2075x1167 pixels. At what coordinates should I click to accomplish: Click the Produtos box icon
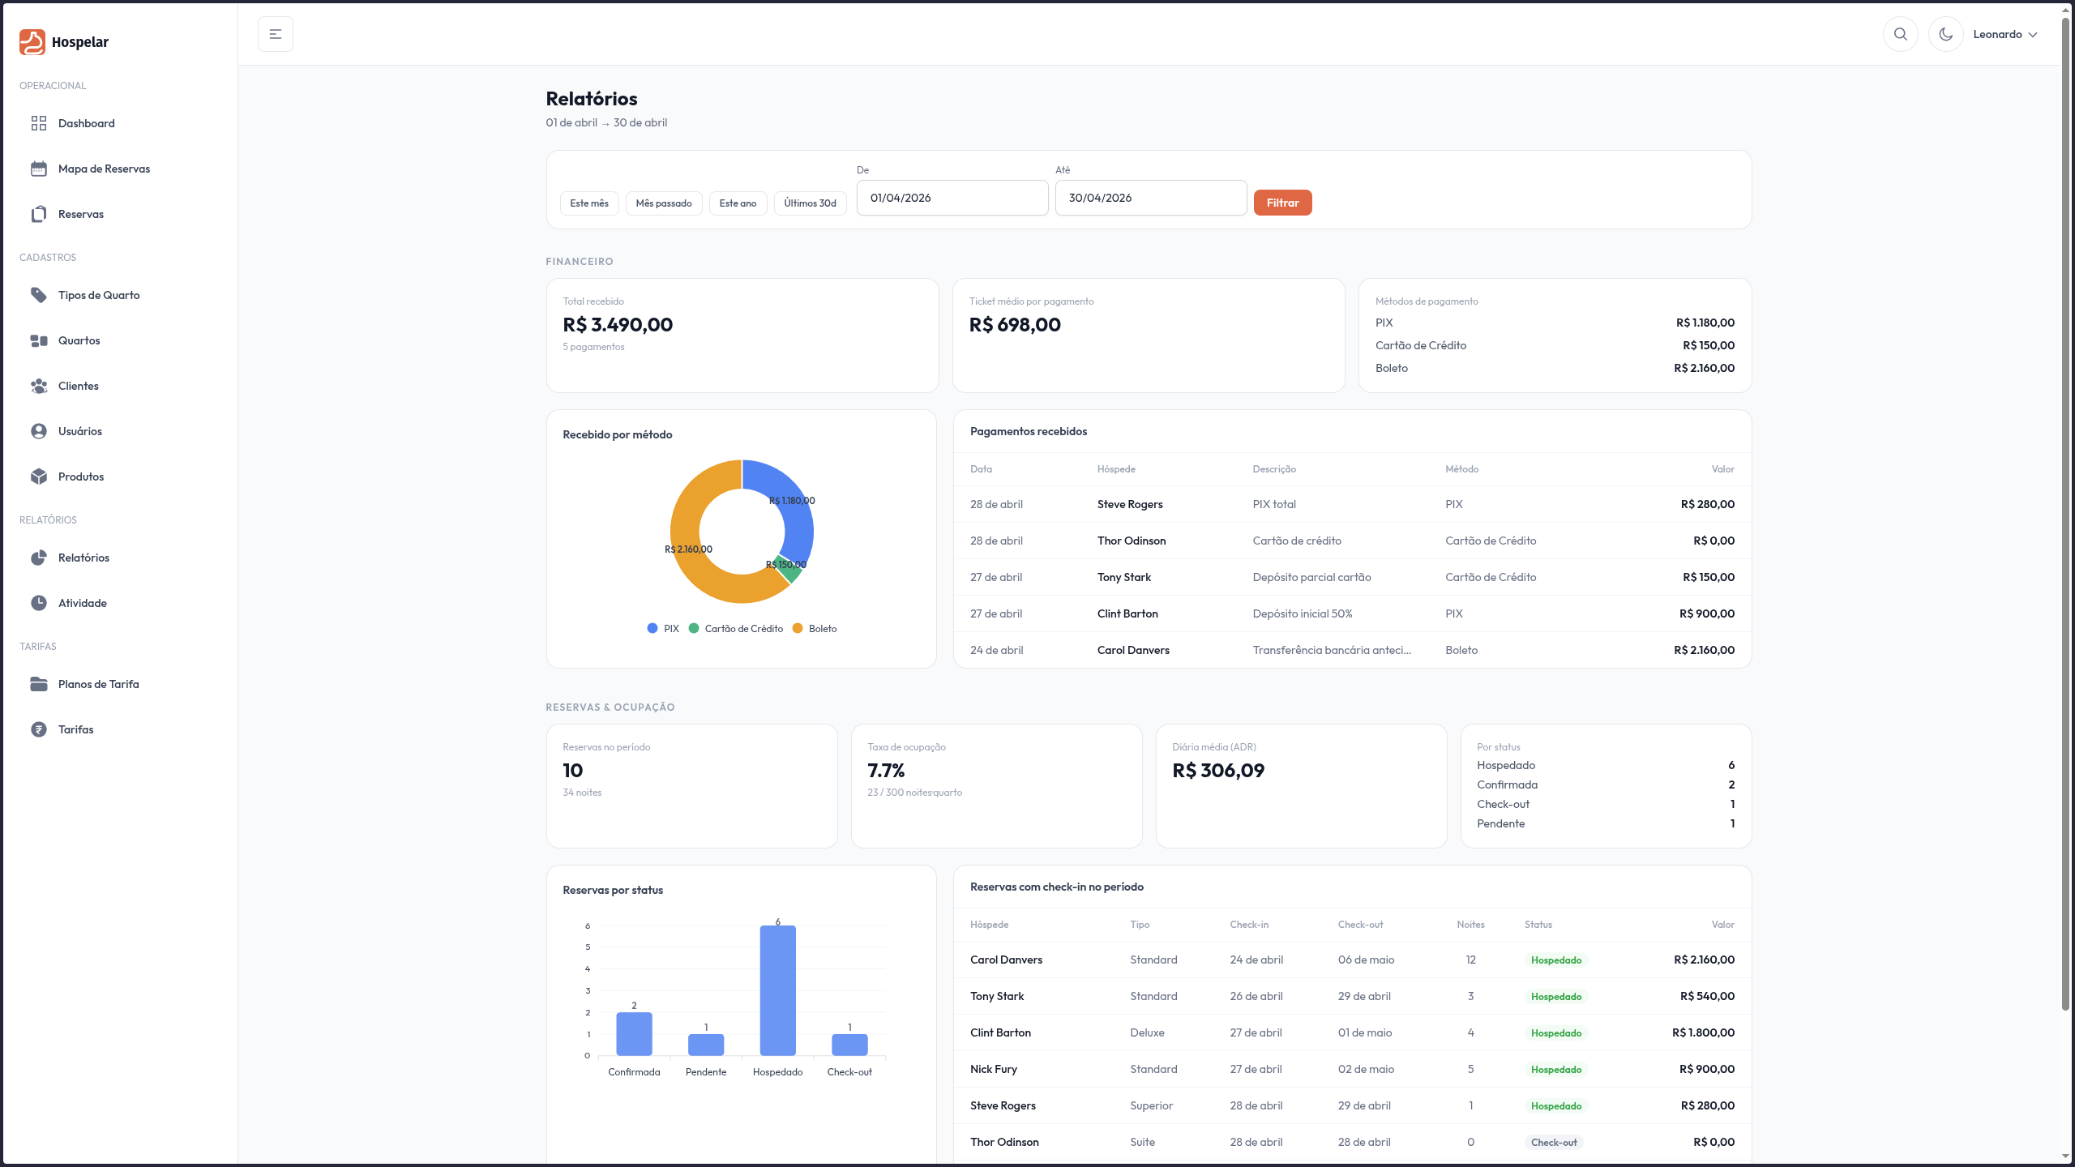[39, 477]
